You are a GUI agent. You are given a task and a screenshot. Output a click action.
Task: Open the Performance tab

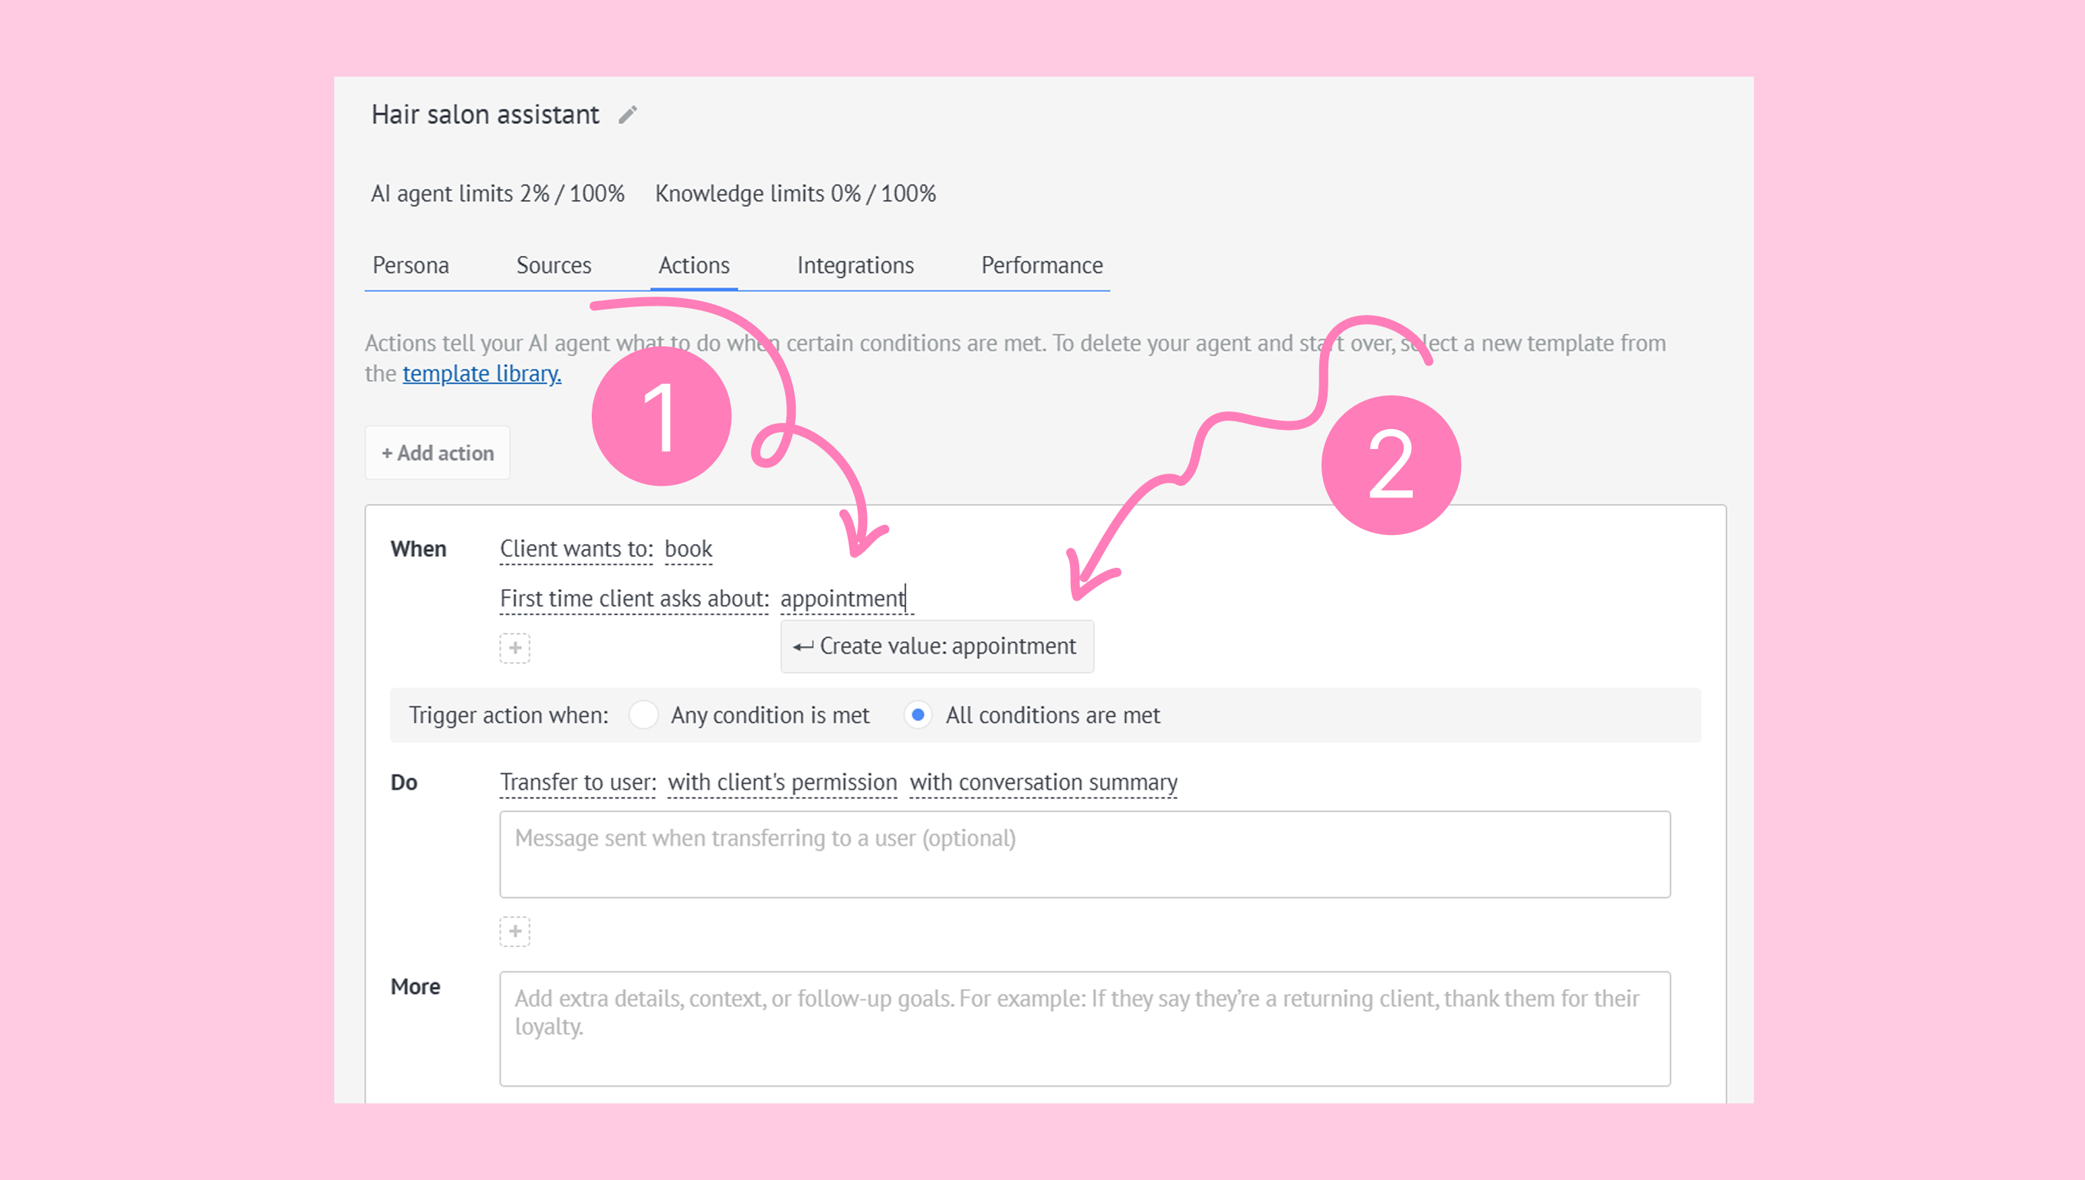click(1042, 265)
